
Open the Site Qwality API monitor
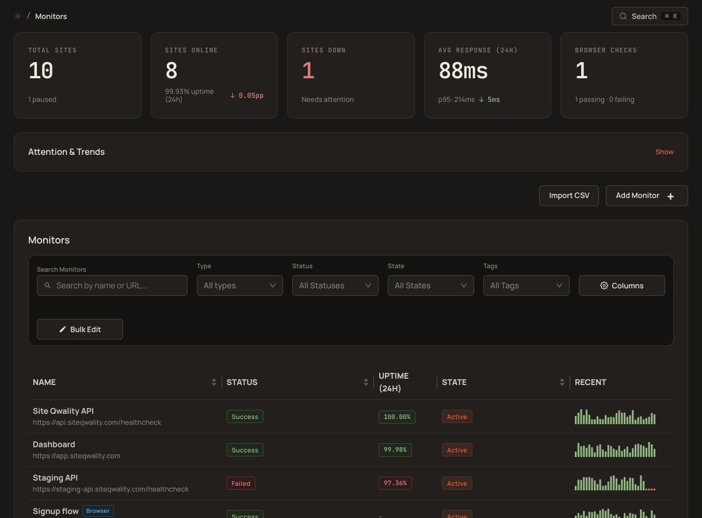(x=63, y=411)
